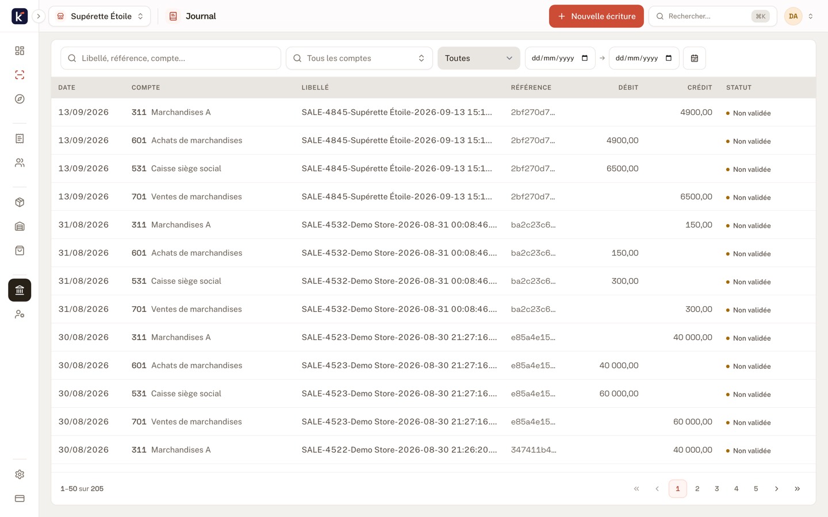This screenshot has height=517, width=828.
Task: Go to page 3
Action: 717,489
